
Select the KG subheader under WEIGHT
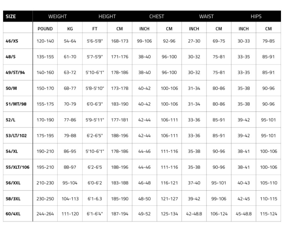pyautogui.click(x=70, y=29)
